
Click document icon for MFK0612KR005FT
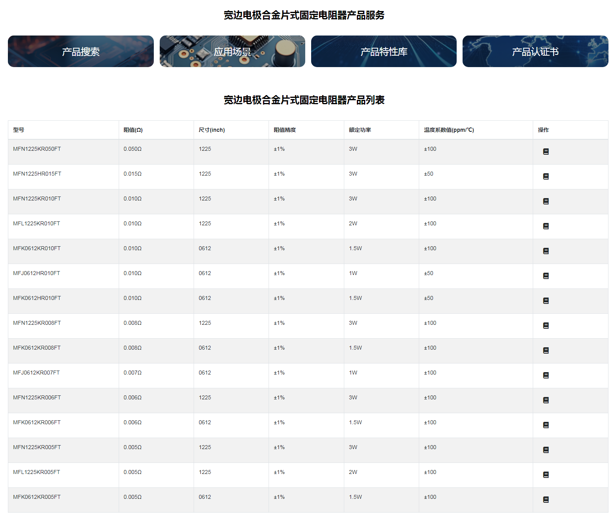pyautogui.click(x=546, y=500)
